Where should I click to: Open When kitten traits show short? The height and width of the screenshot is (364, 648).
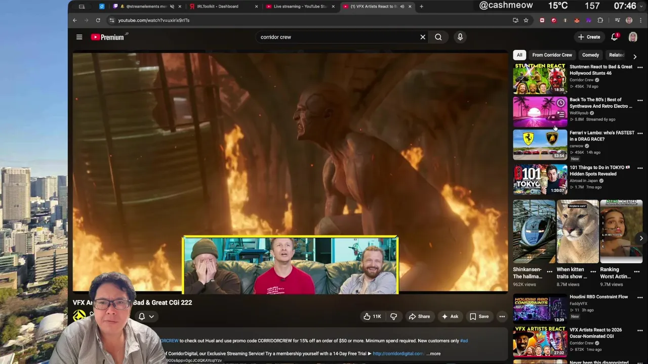(578, 232)
